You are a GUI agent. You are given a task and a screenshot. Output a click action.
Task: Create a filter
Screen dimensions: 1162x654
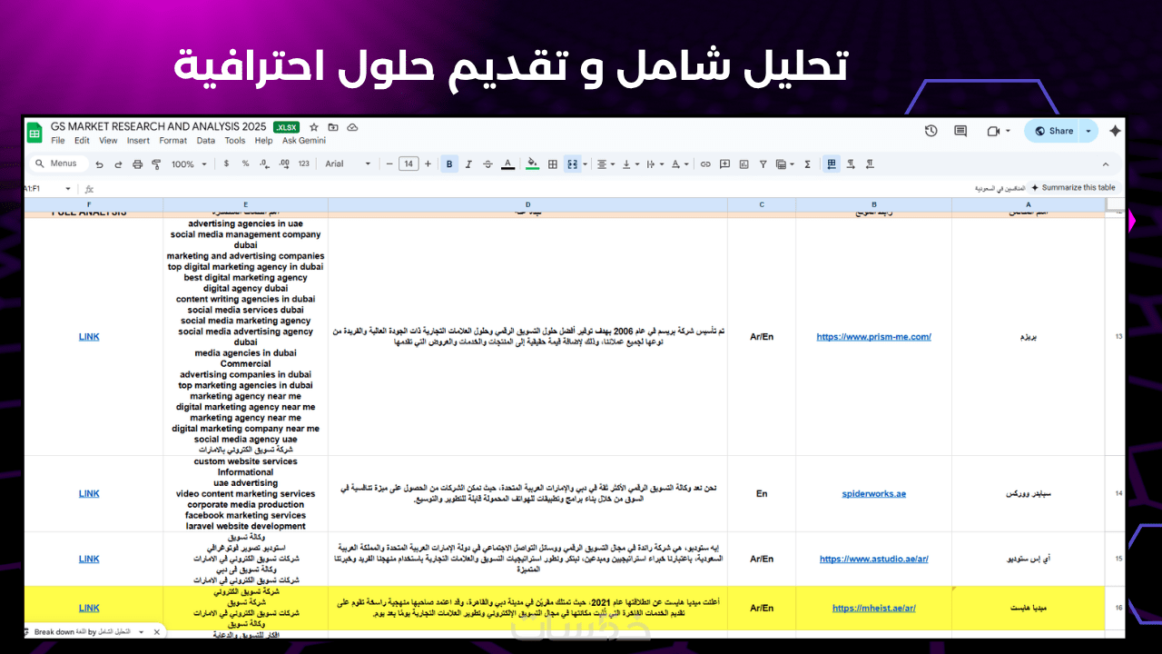point(763,164)
